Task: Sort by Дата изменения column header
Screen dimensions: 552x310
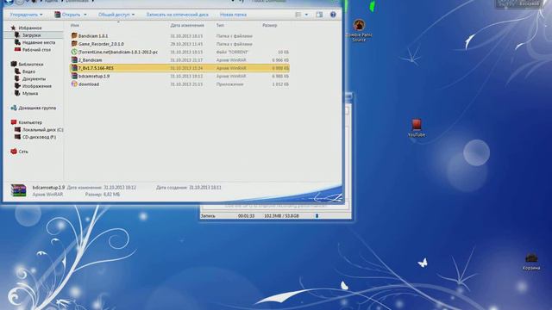Action: click(x=187, y=25)
